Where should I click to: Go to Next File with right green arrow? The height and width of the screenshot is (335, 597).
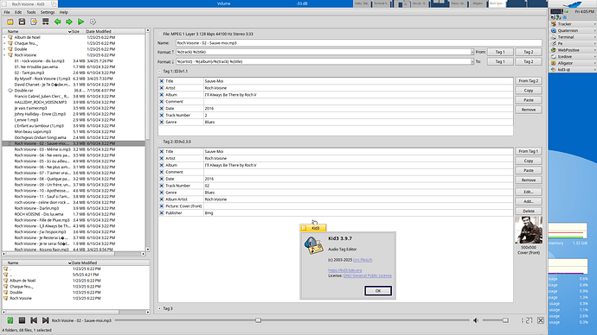tap(69, 22)
